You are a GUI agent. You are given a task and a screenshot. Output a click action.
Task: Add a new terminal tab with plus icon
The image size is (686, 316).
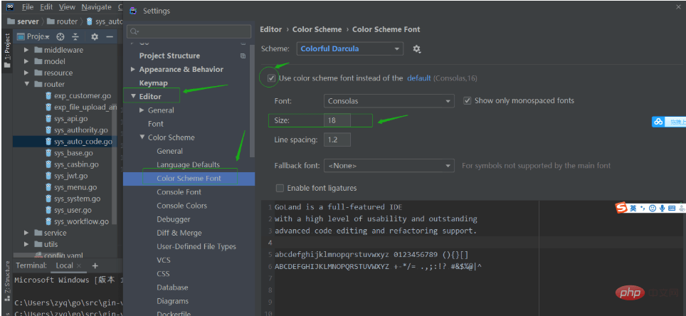95,265
